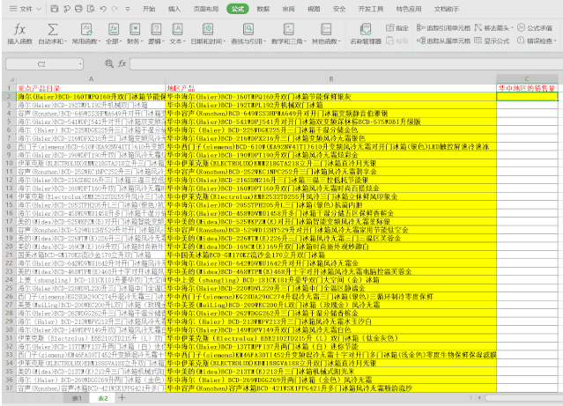Add a new sheet with plus button
Image resolution: width=563 pixels, height=406 pixels.
click(x=122, y=398)
